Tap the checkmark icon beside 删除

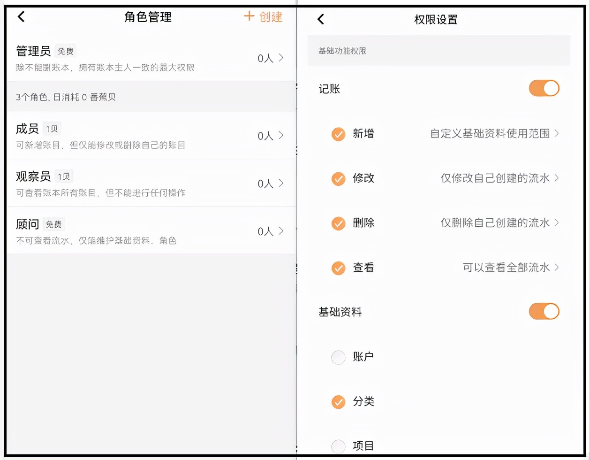tap(338, 223)
